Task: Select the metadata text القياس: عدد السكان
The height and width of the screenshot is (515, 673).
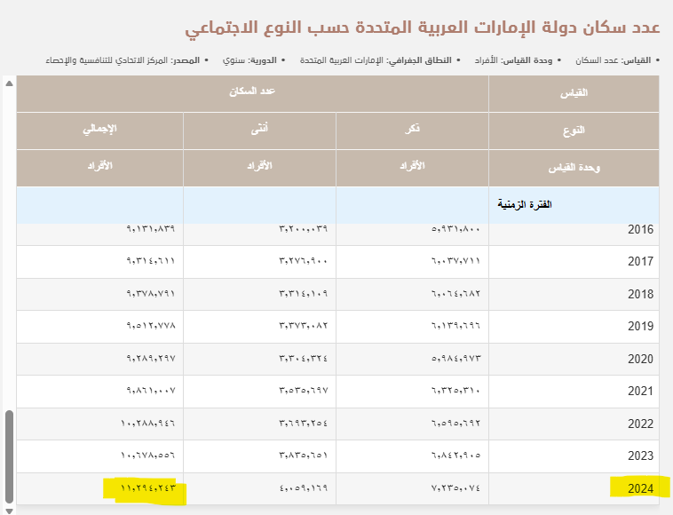Action: 613,60
